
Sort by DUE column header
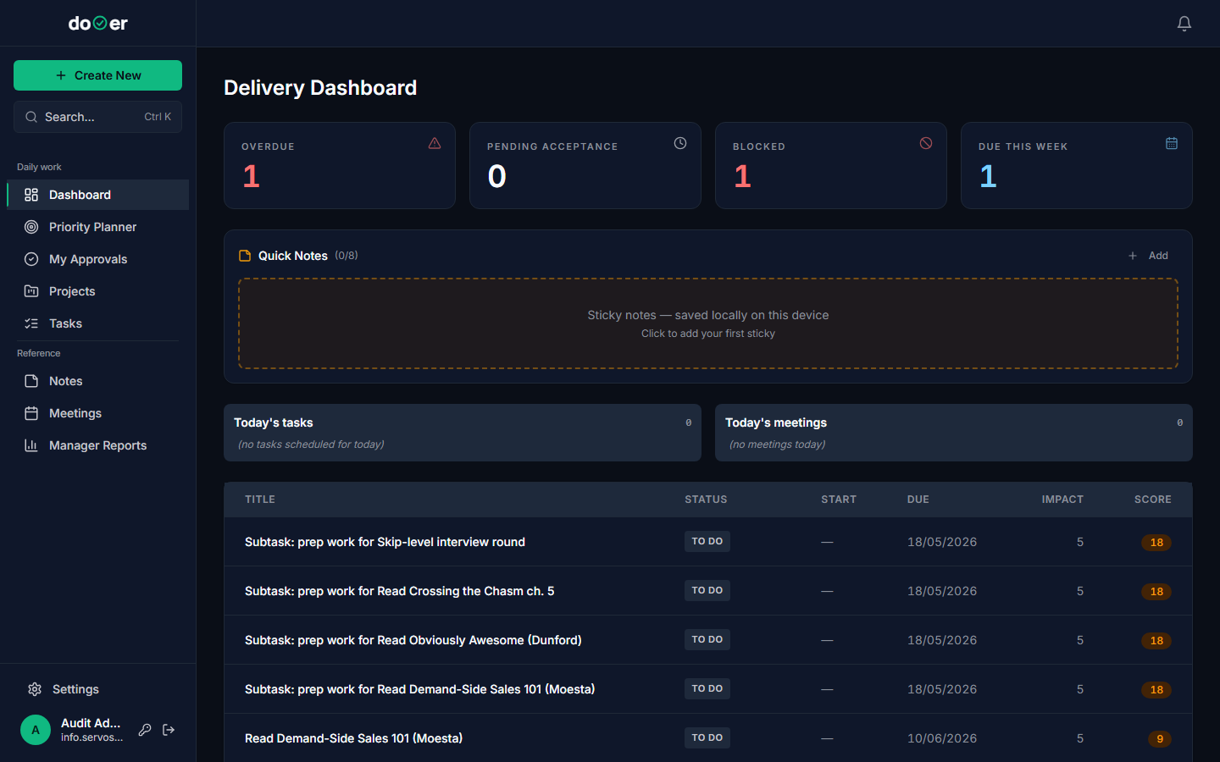918,500
